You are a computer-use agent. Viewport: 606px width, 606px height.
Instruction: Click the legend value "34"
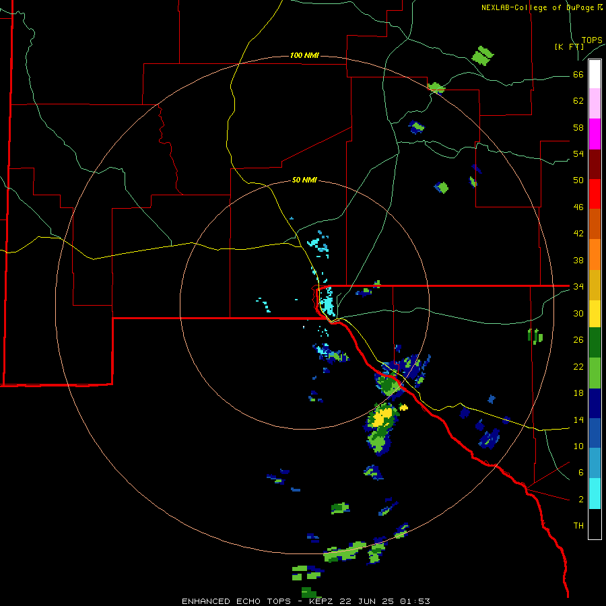pos(578,287)
